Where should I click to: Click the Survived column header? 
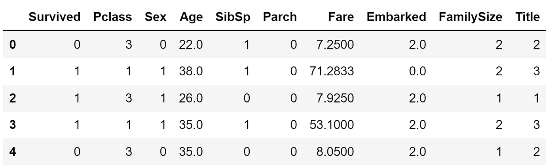(55, 17)
